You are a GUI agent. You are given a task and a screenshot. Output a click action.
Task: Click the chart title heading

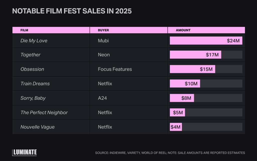pyautogui.click(x=72, y=11)
